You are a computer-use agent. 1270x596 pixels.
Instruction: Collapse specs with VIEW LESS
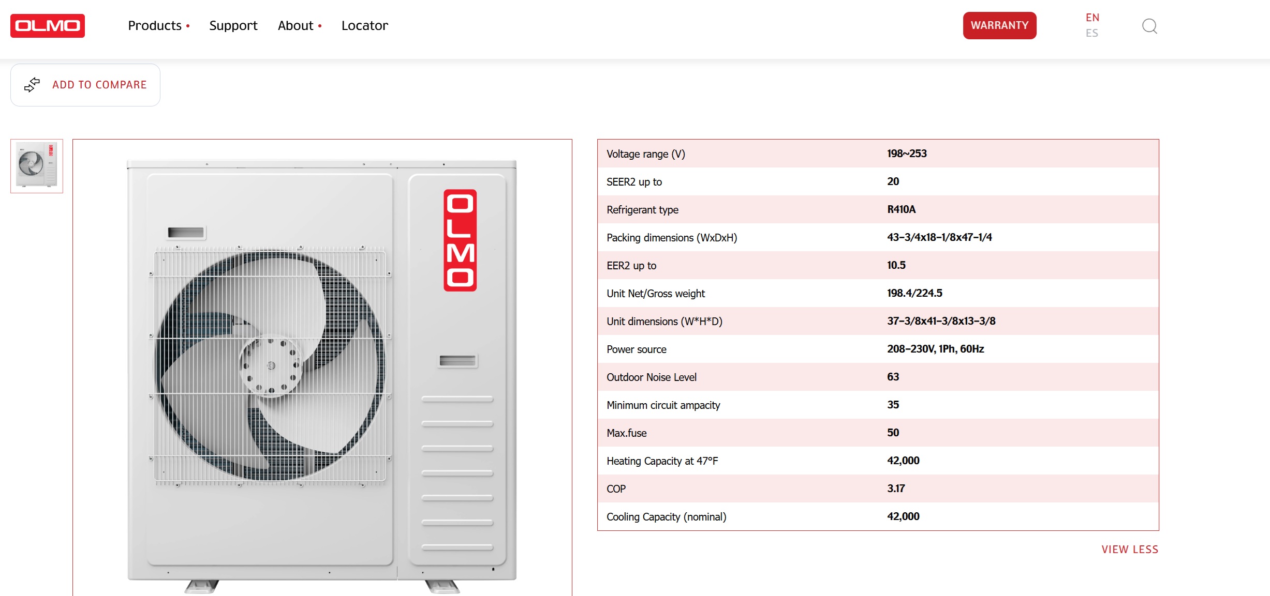coord(1130,549)
